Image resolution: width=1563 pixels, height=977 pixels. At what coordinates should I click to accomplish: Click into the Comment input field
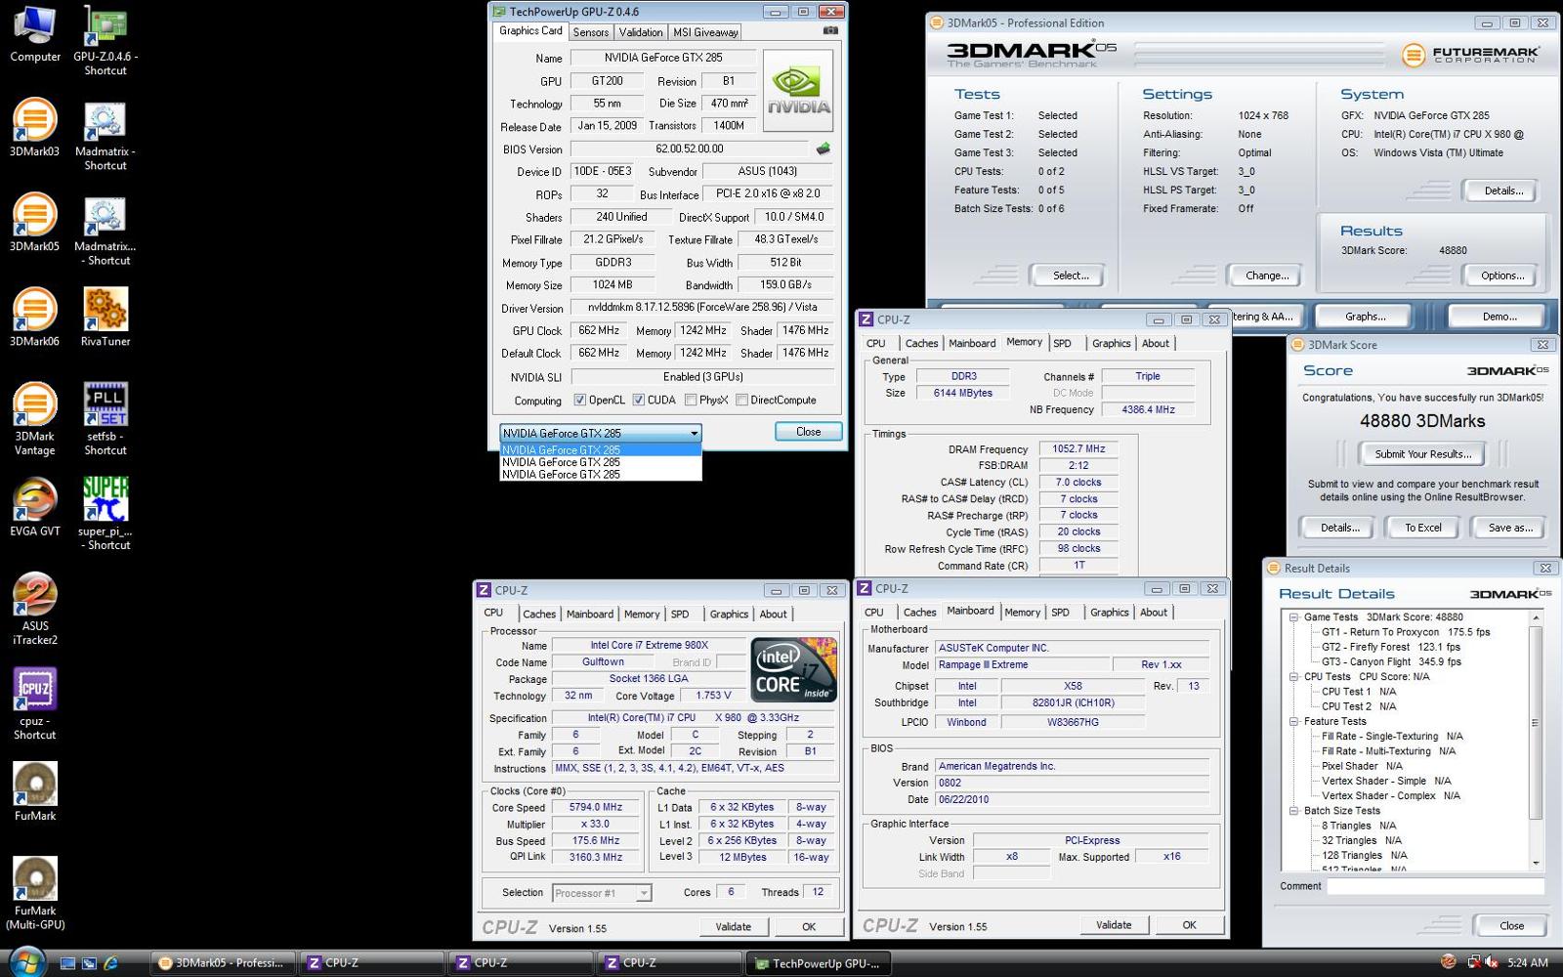pos(1435,886)
